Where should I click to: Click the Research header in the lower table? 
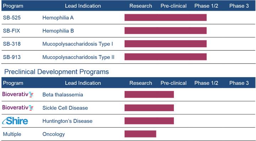click(x=141, y=83)
